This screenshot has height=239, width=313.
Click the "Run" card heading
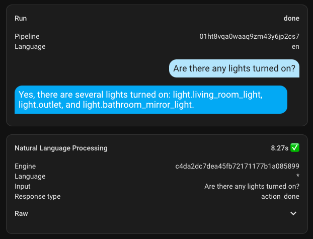(21, 19)
